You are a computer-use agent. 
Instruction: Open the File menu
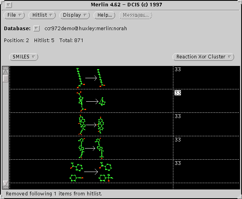tap(15, 15)
